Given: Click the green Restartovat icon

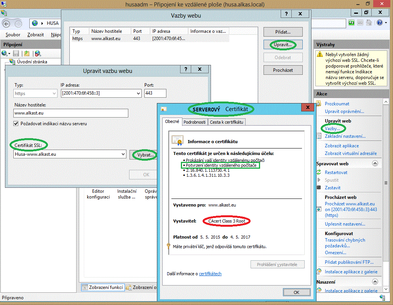Looking at the screenshot, I should [x=319, y=172].
